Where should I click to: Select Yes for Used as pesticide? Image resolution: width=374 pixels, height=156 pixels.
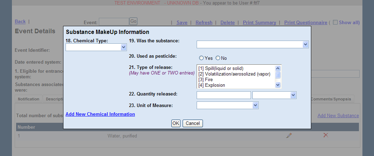click(x=202, y=58)
